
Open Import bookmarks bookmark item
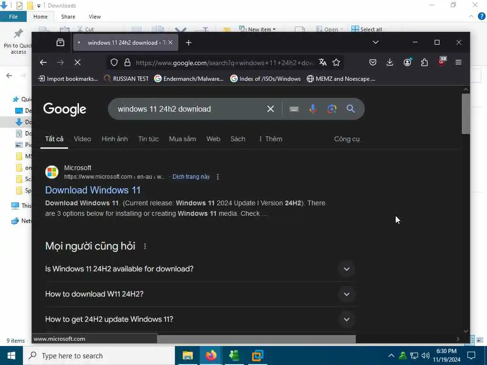click(x=68, y=79)
